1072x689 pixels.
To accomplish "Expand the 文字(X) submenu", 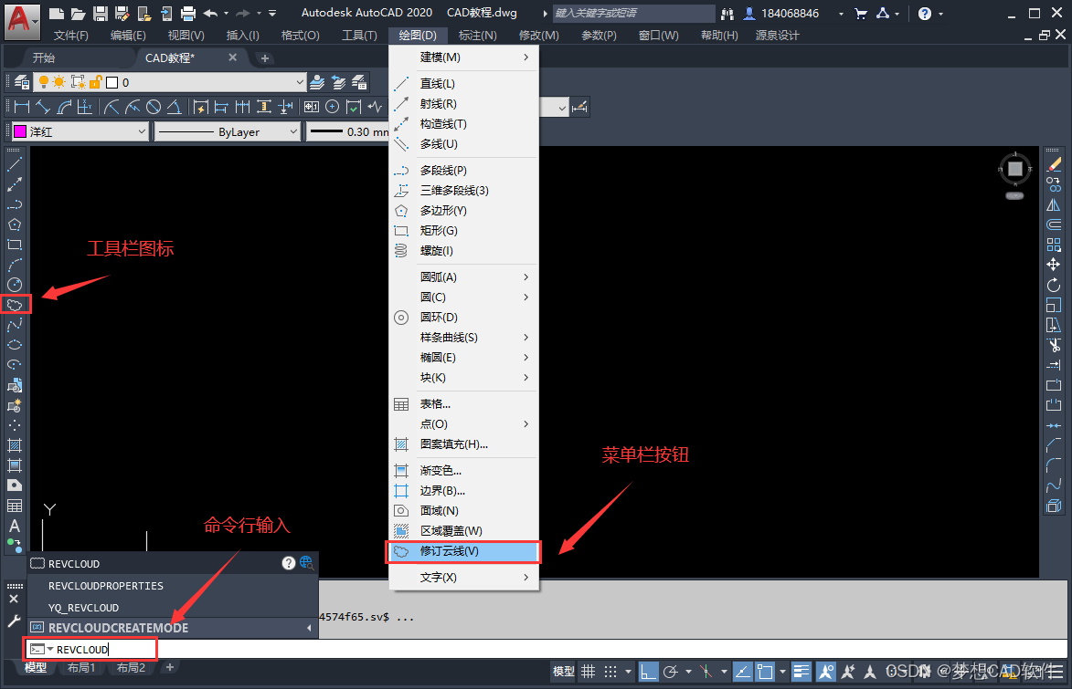I will (x=464, y=577).
